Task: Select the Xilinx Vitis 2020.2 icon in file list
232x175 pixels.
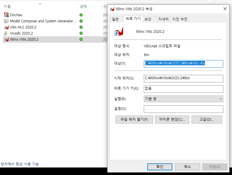Action: 6,39
